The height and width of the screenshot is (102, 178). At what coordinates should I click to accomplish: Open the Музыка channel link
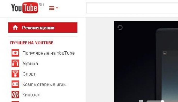pos(30,64)
